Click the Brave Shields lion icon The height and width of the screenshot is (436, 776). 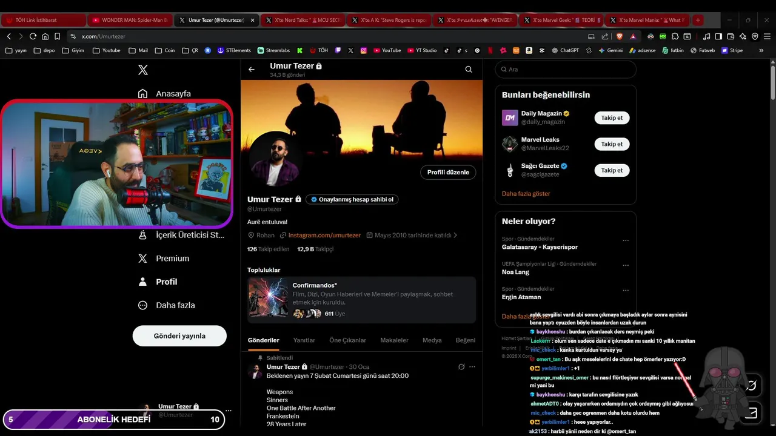coord(620,36)
